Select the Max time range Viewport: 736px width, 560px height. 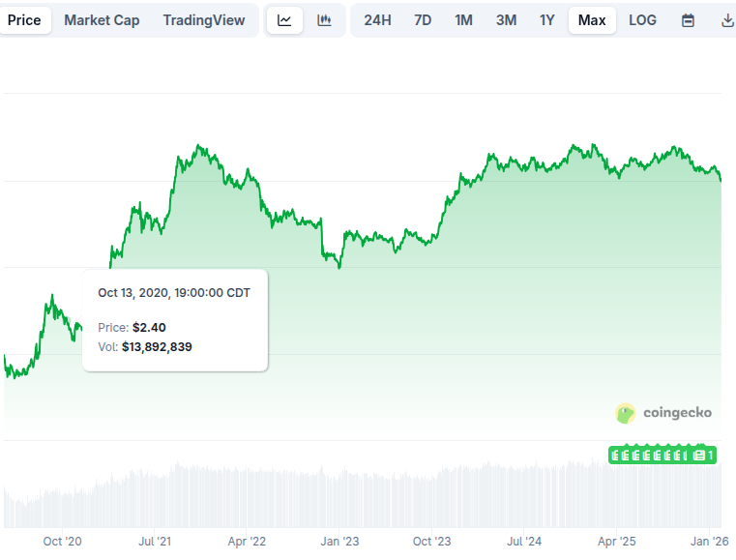point(592,20)
